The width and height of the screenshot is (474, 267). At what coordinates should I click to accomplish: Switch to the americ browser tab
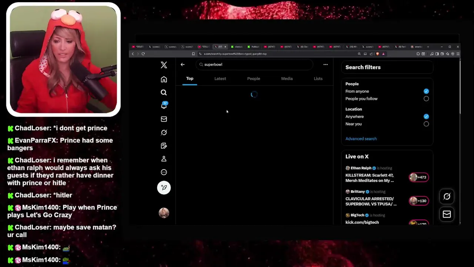click(417, 47)
